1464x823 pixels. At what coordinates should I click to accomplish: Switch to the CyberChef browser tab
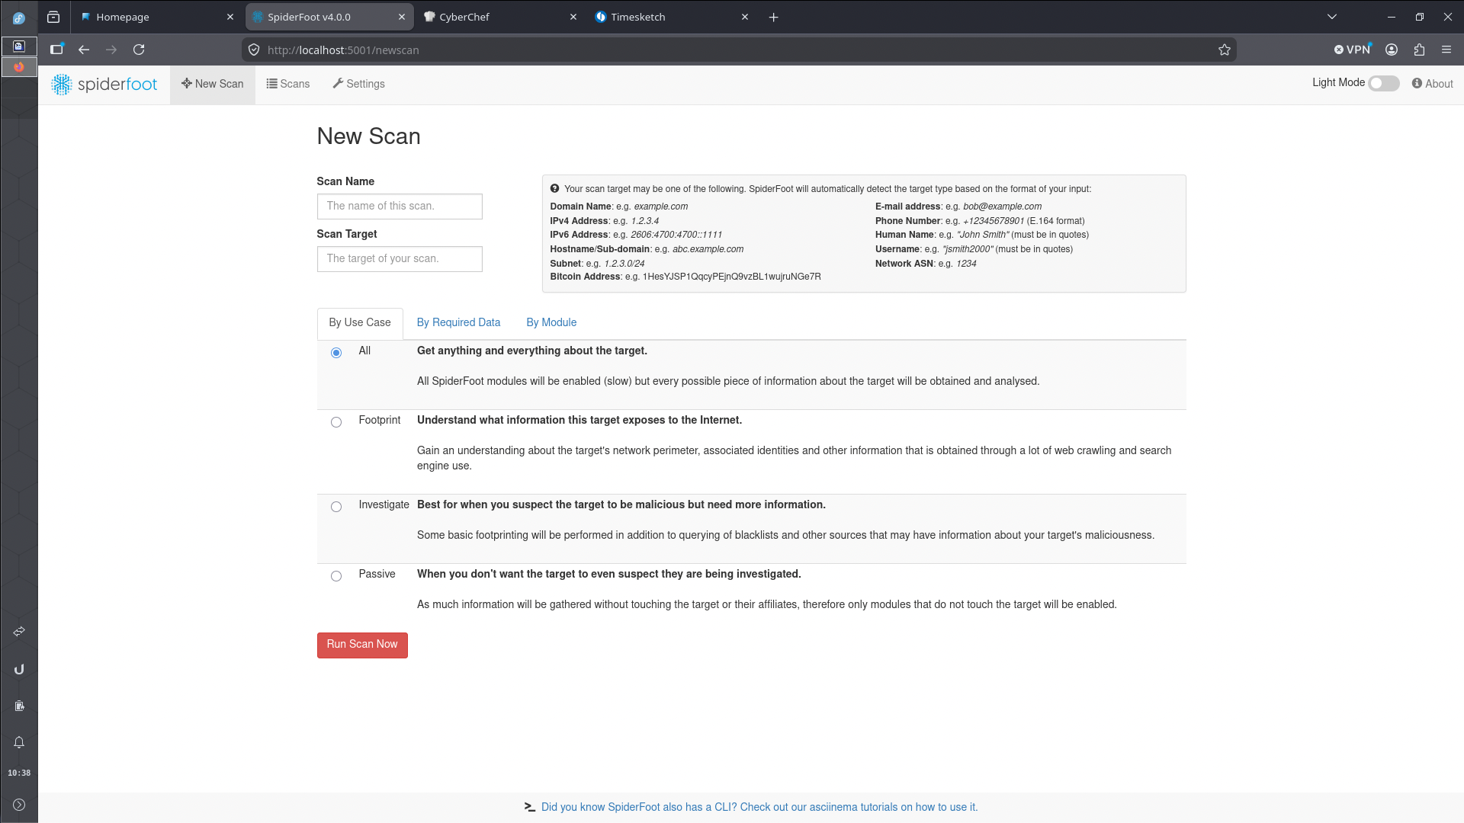tap(500, 17)
